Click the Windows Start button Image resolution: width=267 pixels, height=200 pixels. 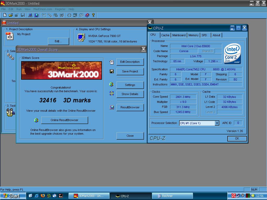tap(13, 196)
